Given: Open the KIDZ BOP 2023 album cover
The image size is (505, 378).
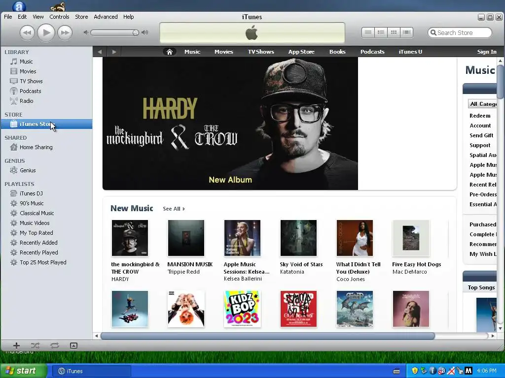Looking at the screenshot, I should click(242, 309).
